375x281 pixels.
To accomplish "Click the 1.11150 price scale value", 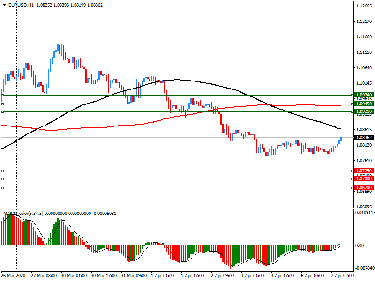I will tap(364, 52).
